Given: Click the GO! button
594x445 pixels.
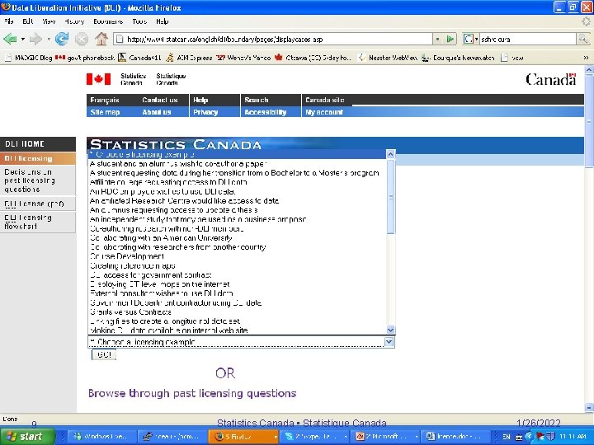Looking at the screenshot, I should 104,354.
